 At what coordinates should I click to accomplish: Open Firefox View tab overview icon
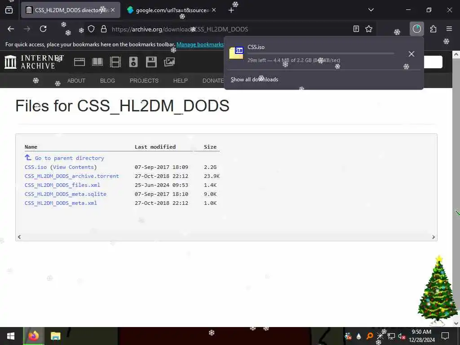coord(9,10)
